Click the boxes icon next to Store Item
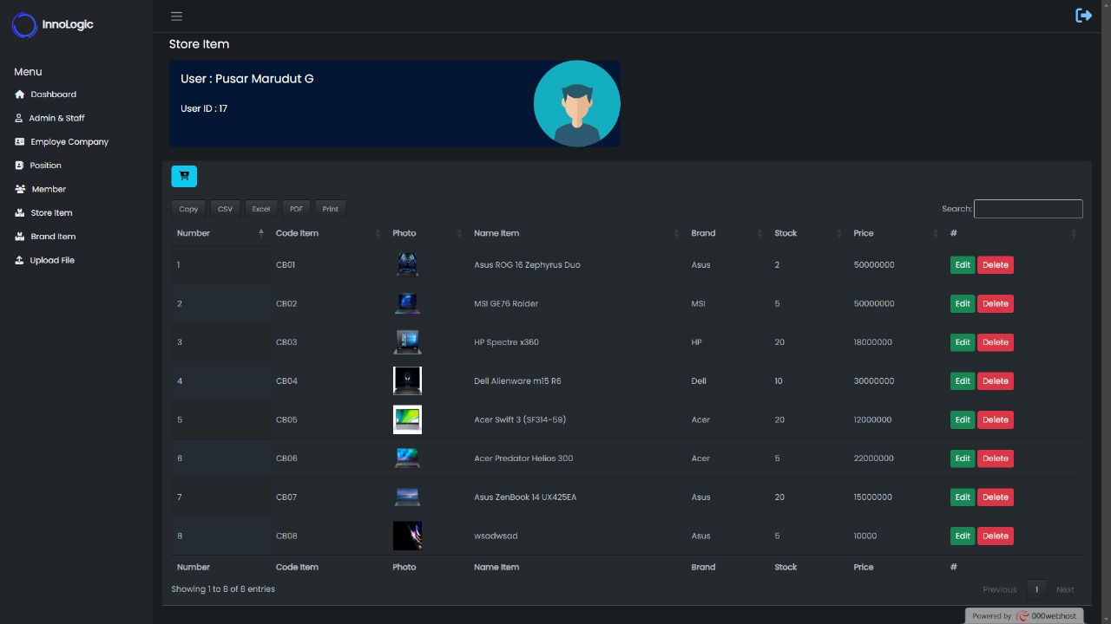 (20, 212)
